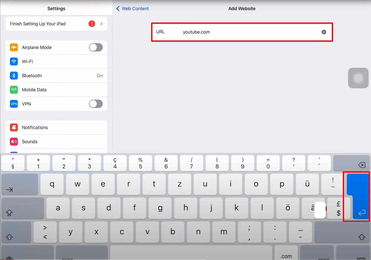Viewport: 371px width, 260px height.
Task: Toggle Airplane Mode switch
Action: pos(96,47)
